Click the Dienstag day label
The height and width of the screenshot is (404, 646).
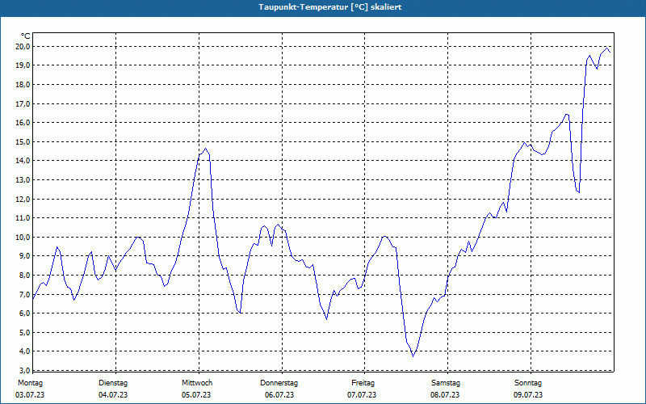pyautogui.click(x=113, y=383)
